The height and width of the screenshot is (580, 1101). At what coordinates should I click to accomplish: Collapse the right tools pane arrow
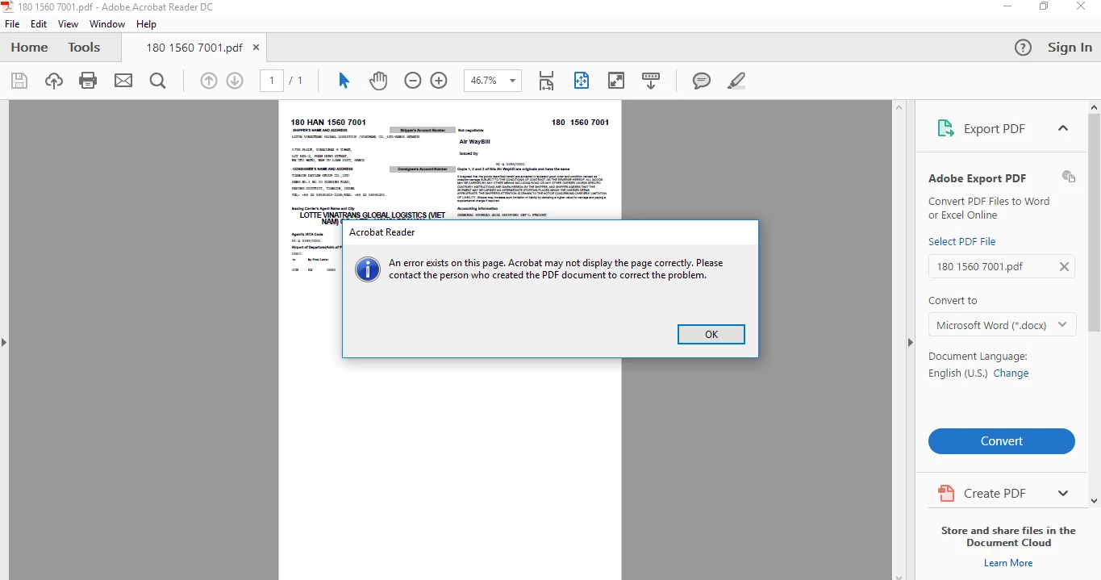point(911,342)
